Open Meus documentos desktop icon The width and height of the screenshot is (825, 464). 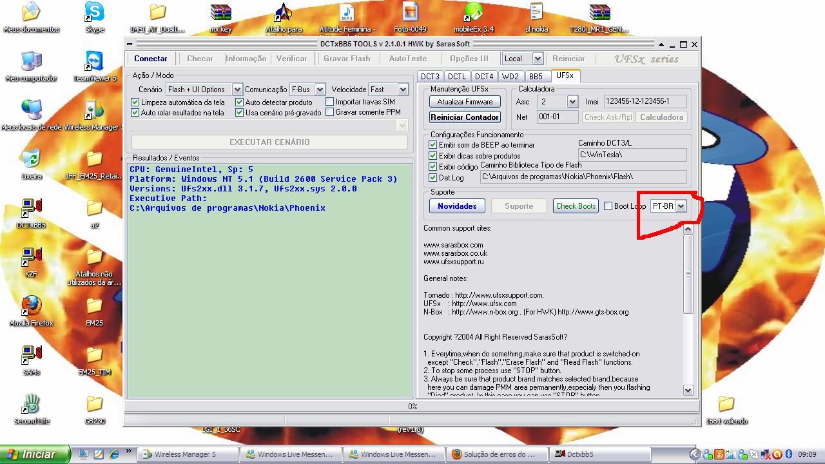point(30,17)
